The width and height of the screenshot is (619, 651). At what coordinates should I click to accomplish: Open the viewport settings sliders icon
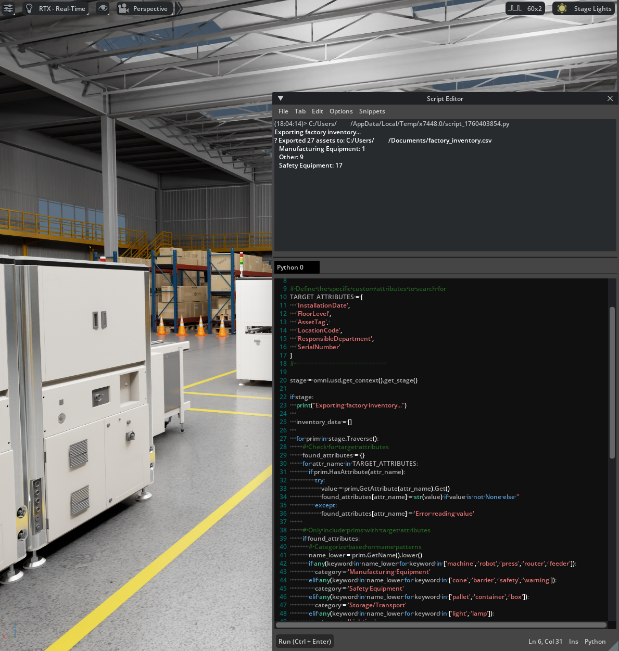(8, 8)
